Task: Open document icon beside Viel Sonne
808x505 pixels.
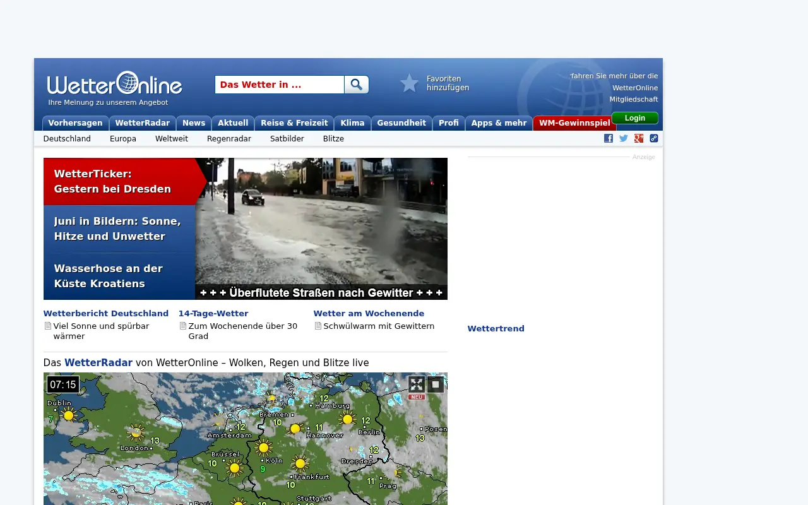Action: pyautogui.click(x=47, y=326)
